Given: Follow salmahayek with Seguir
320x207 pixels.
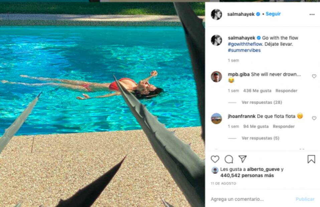Looking at the screenshot, I should click(273, 14).
